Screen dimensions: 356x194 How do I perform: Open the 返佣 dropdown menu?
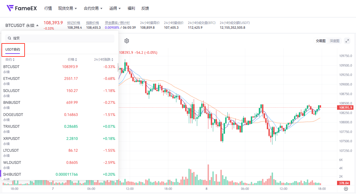click(x=115, y=8)
